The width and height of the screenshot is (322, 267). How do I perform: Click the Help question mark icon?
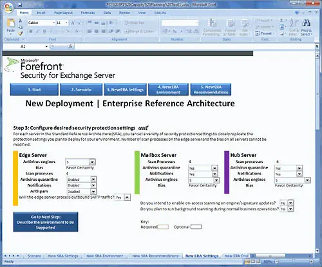297,13
